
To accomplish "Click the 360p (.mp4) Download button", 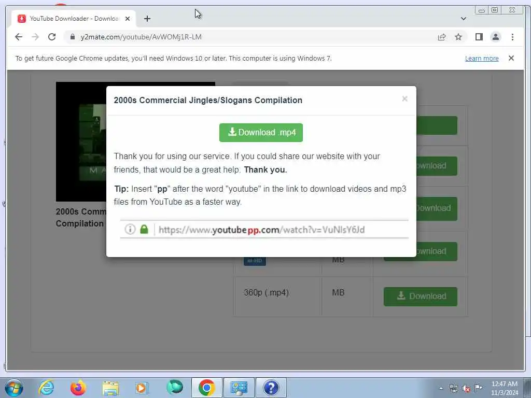I will pos(420,296).
